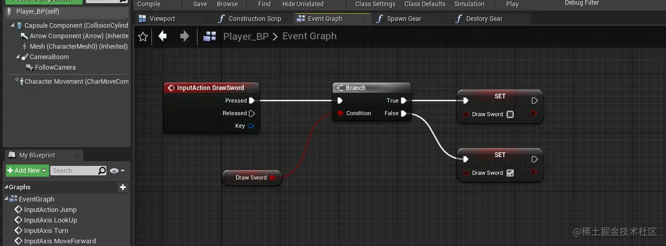Screen dimensions: 666x246
Task: Select the Draw Sword variable getter node
Action: [252, 177]
